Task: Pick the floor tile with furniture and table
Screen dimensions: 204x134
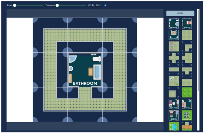Action: [174, 47]
